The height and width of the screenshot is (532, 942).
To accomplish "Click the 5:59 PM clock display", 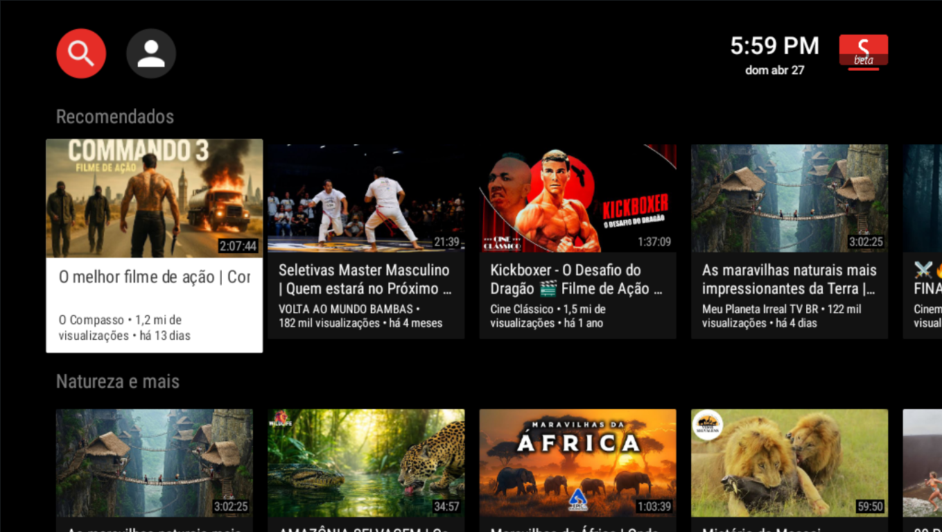I will tap(774, 46).
